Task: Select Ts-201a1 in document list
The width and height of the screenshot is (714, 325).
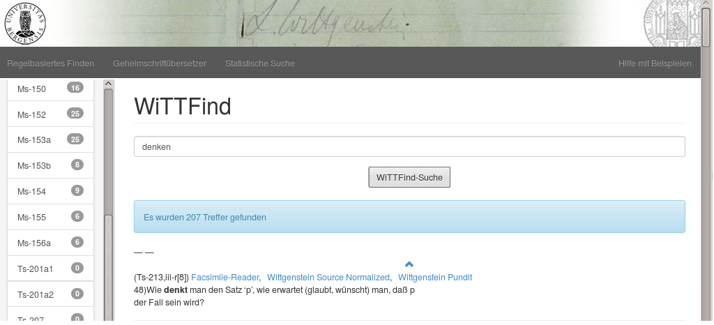Action: coord(50,269)
